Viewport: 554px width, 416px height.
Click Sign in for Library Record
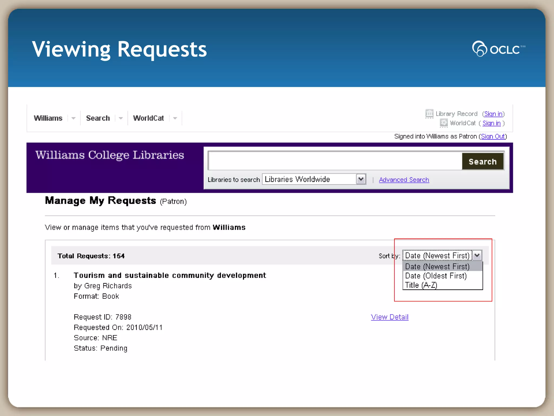point(494,114)
